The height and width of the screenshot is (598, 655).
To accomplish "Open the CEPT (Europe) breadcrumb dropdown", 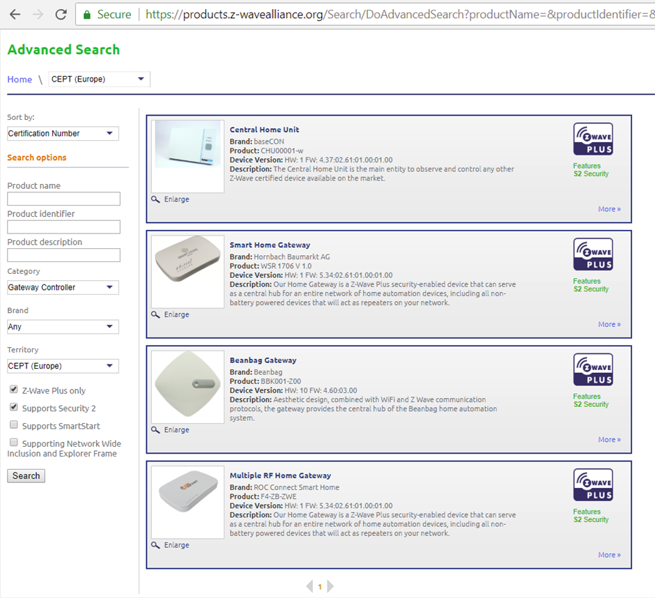I will click(99, 79).
